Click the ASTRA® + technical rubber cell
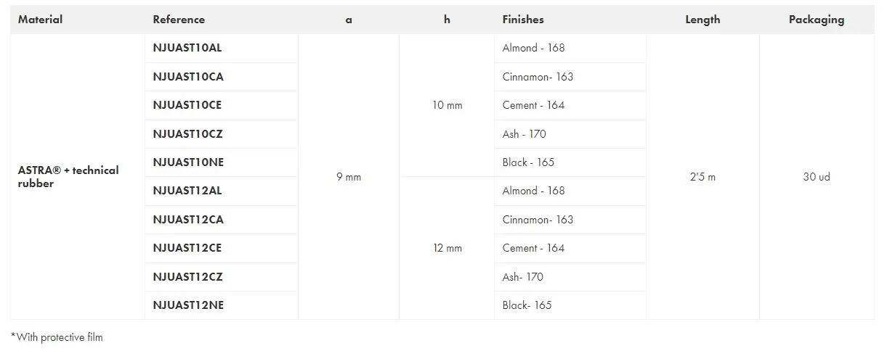887x351 pixels. tap(68, 177)
